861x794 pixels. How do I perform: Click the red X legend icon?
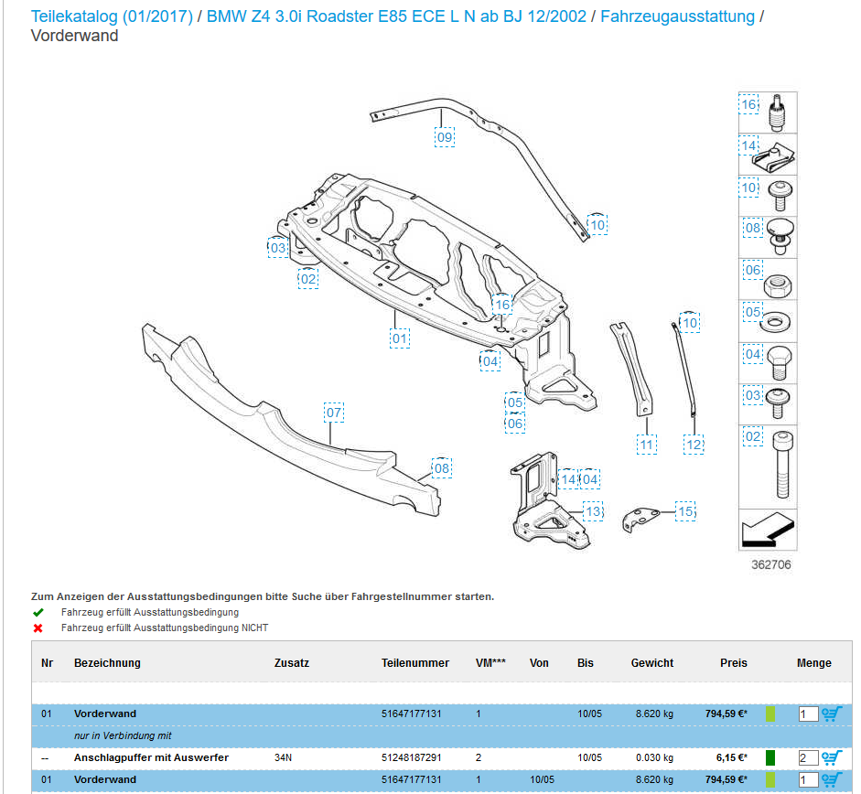[x=38, y=628]
